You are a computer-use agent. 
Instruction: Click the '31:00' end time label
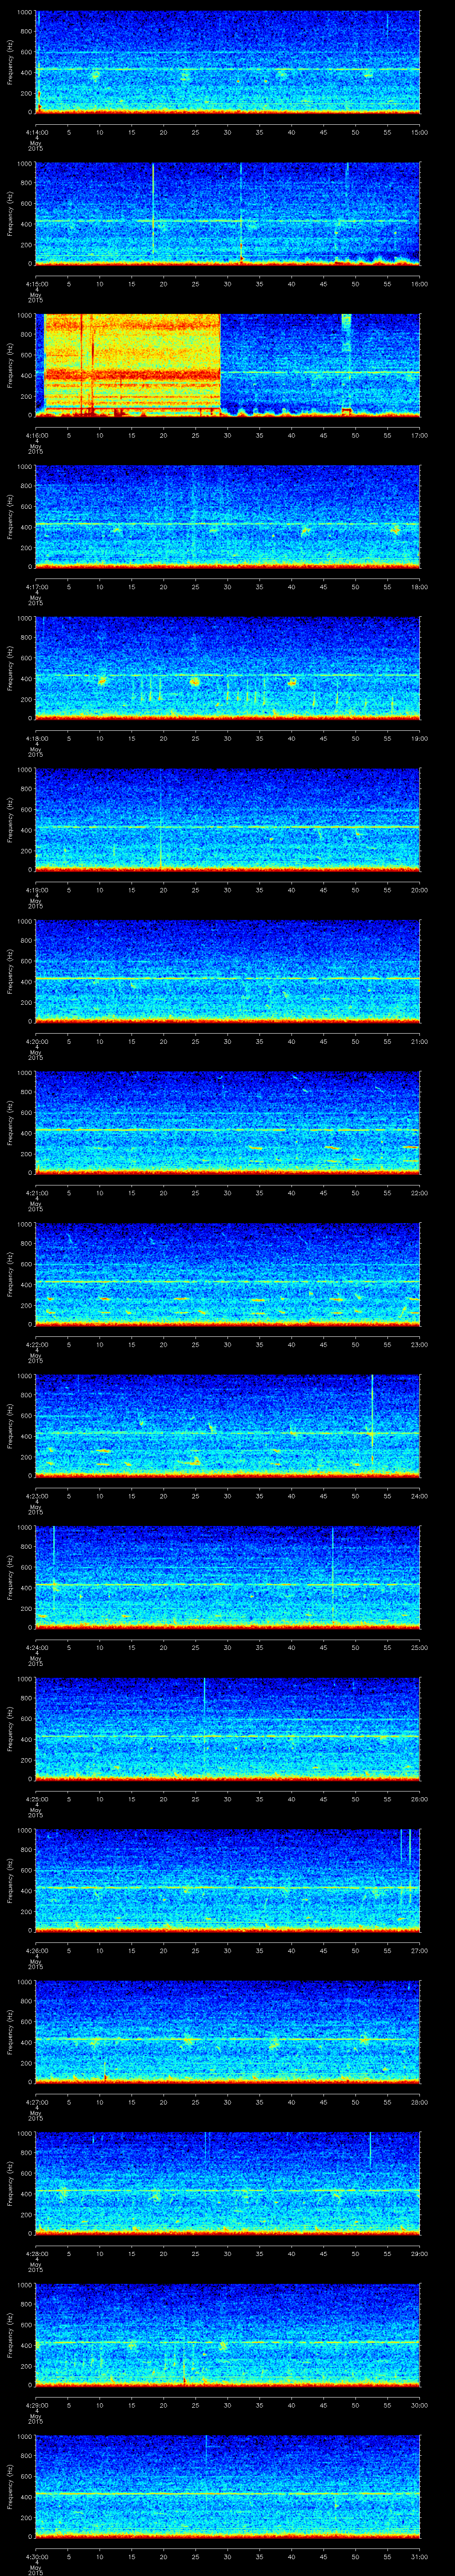coord(419,2556)
